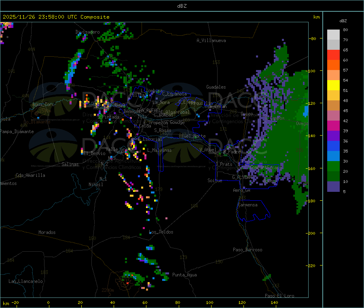Click the Punta_Agua location label
This screenshot has width=364, height=308.
[184, 275]
